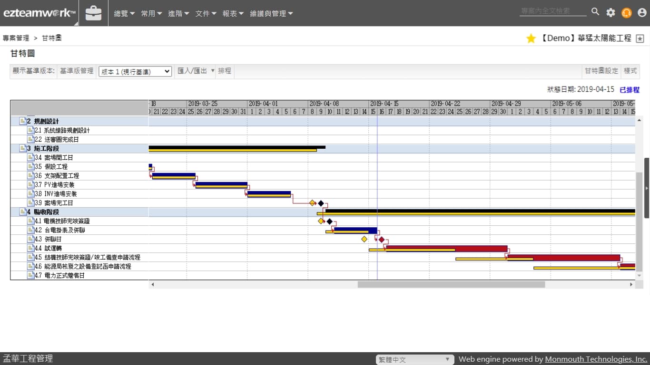Viewport: 650px width, 365px height.
Task: Click the 4.3 併聯日 red milestone diamond
Action: (x=381, y=240)
